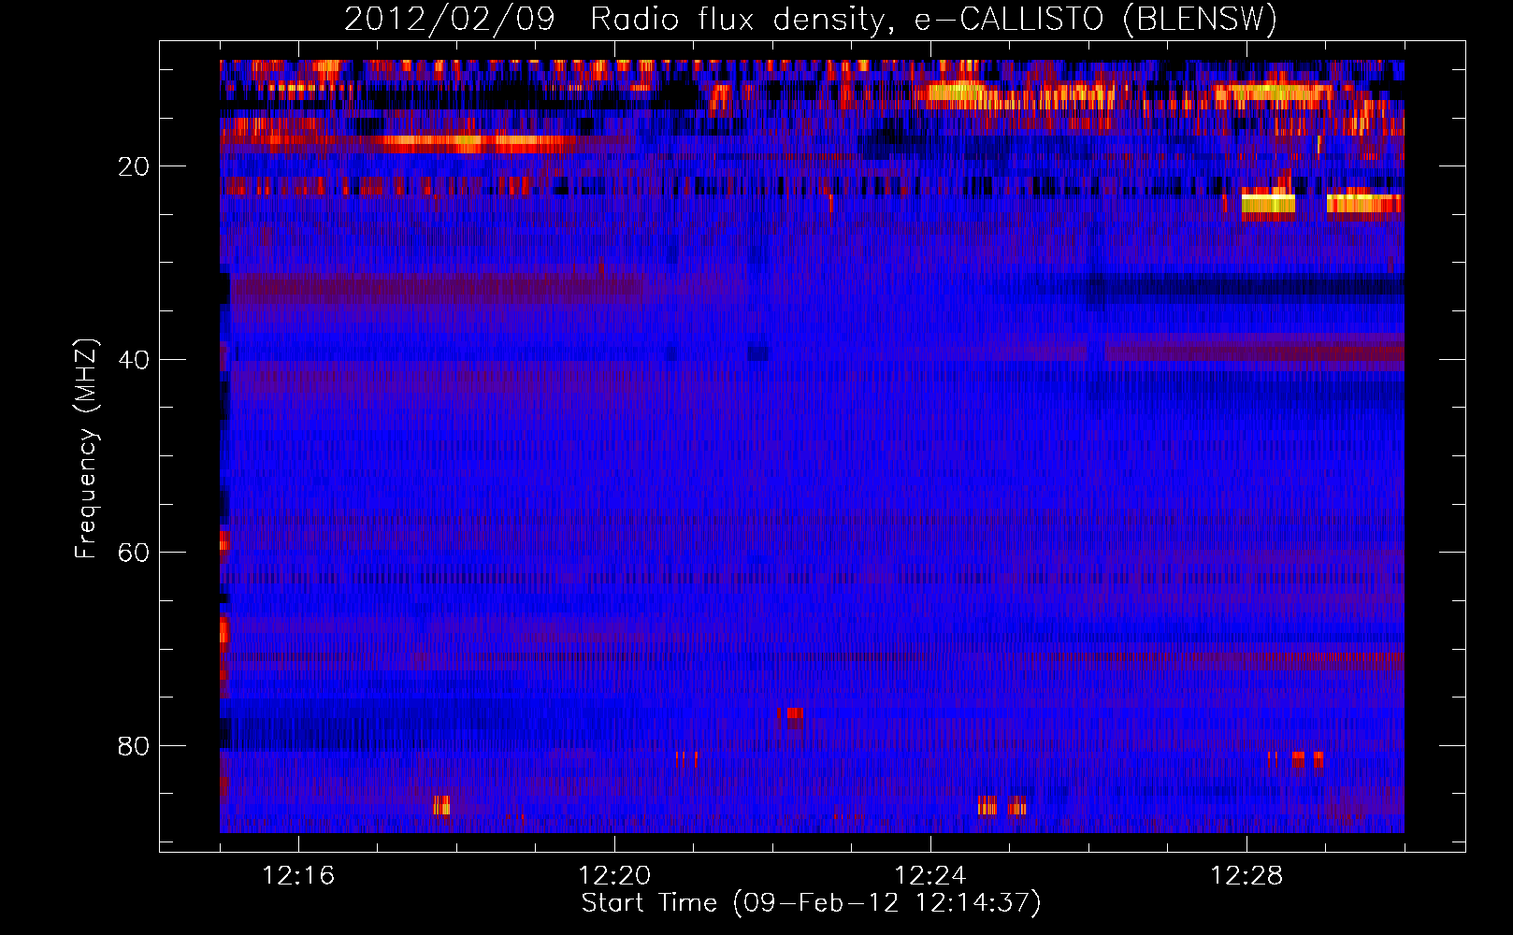The height and width of the screenshot is (935, 1513).
Task: Select the 12:24 time tick label
Action: [930, 876]
